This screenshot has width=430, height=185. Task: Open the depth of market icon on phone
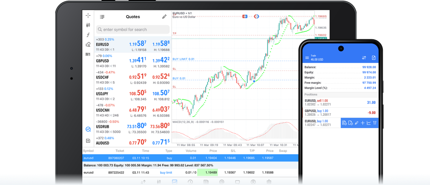coord(375,123)
